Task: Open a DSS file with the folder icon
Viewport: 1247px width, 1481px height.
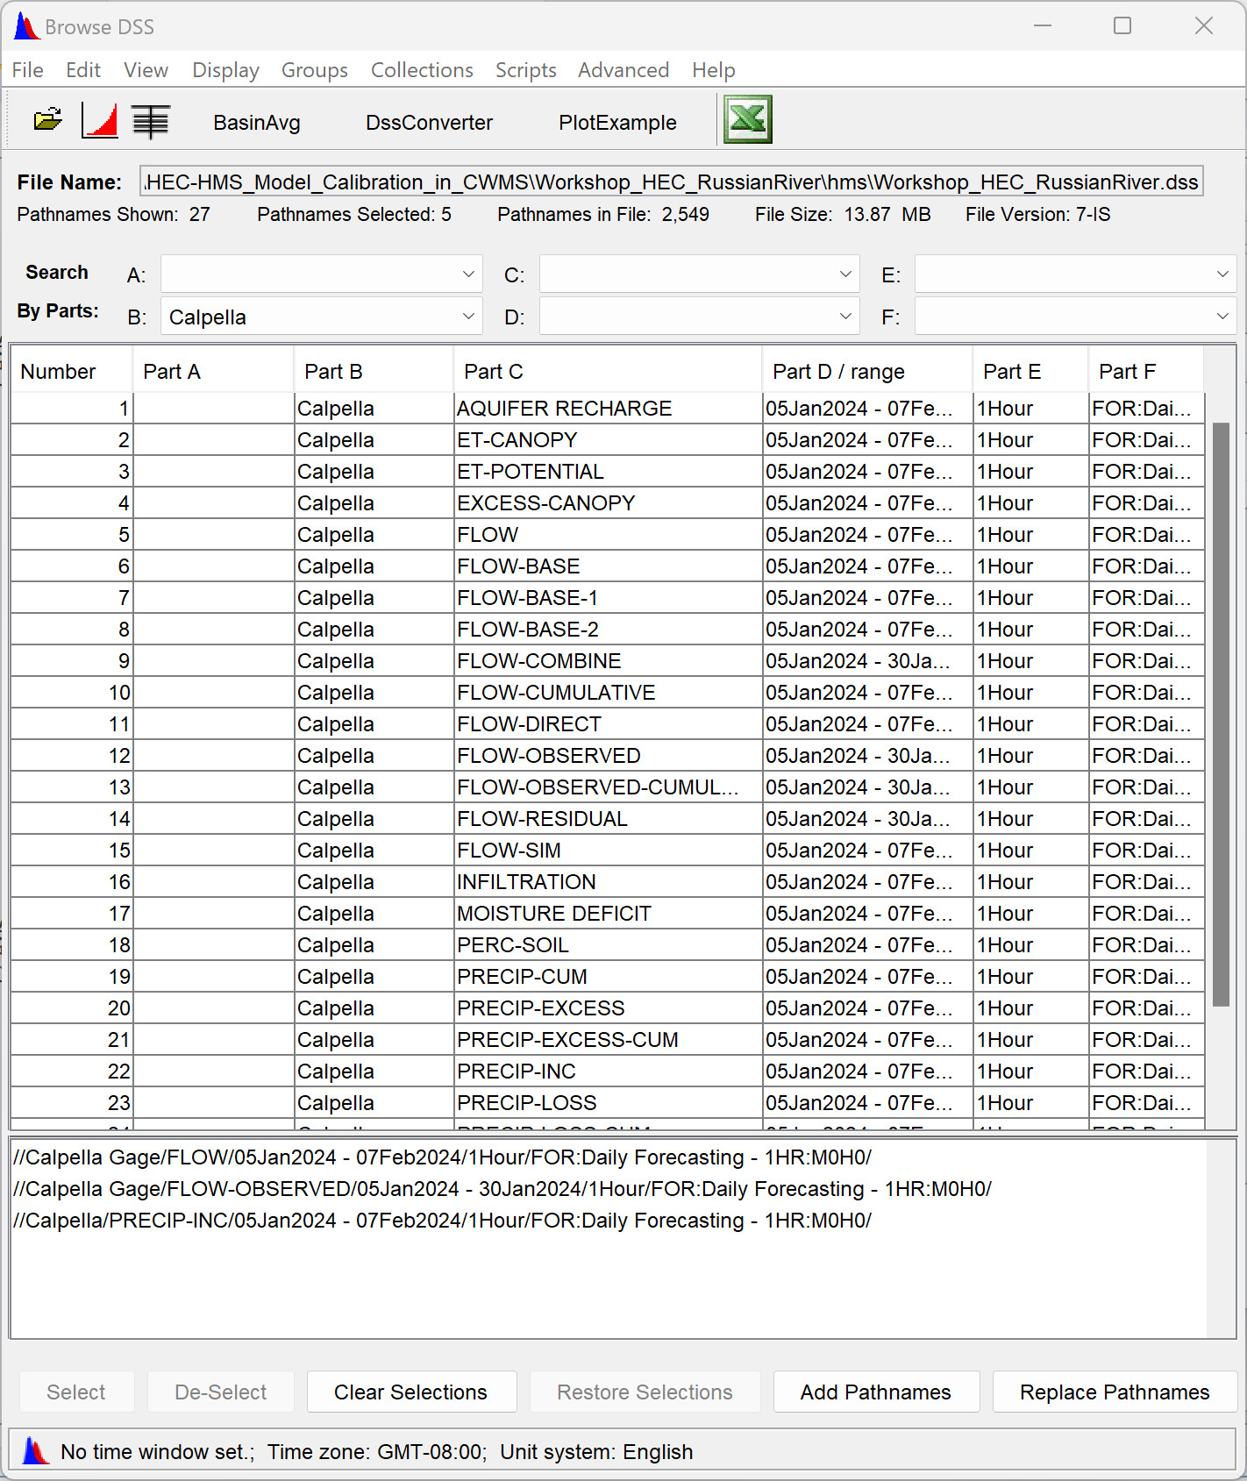Action: click(48, 120)
